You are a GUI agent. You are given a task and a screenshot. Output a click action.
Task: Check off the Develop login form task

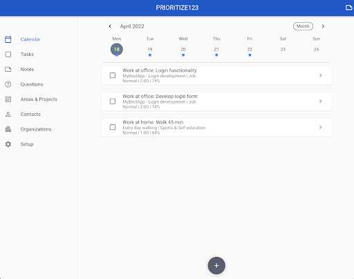(x=113, y=102)
